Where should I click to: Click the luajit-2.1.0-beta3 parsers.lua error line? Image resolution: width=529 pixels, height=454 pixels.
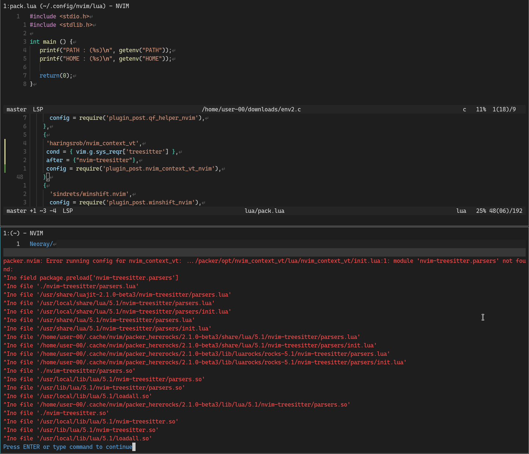click(117, 294)
